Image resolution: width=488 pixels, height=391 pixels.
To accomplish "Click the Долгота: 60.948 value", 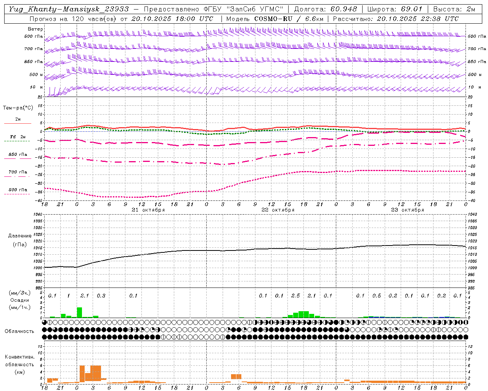I will tap(326, 9).
